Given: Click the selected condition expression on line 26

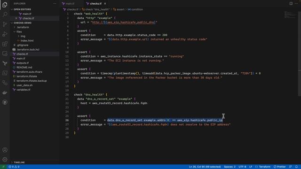Looking at the screenshot, I should (x=165, y=120).
